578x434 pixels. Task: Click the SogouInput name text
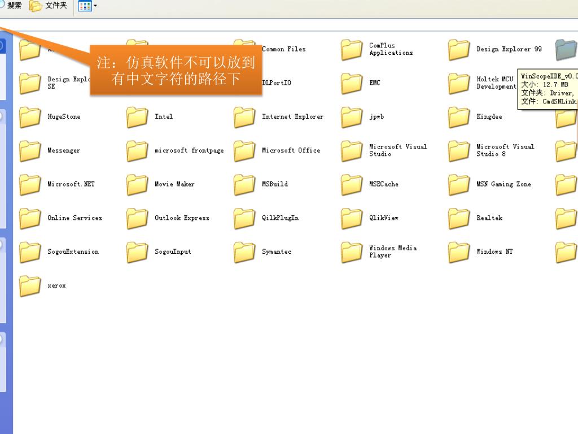pyautogui.click(x=173, y=251)
